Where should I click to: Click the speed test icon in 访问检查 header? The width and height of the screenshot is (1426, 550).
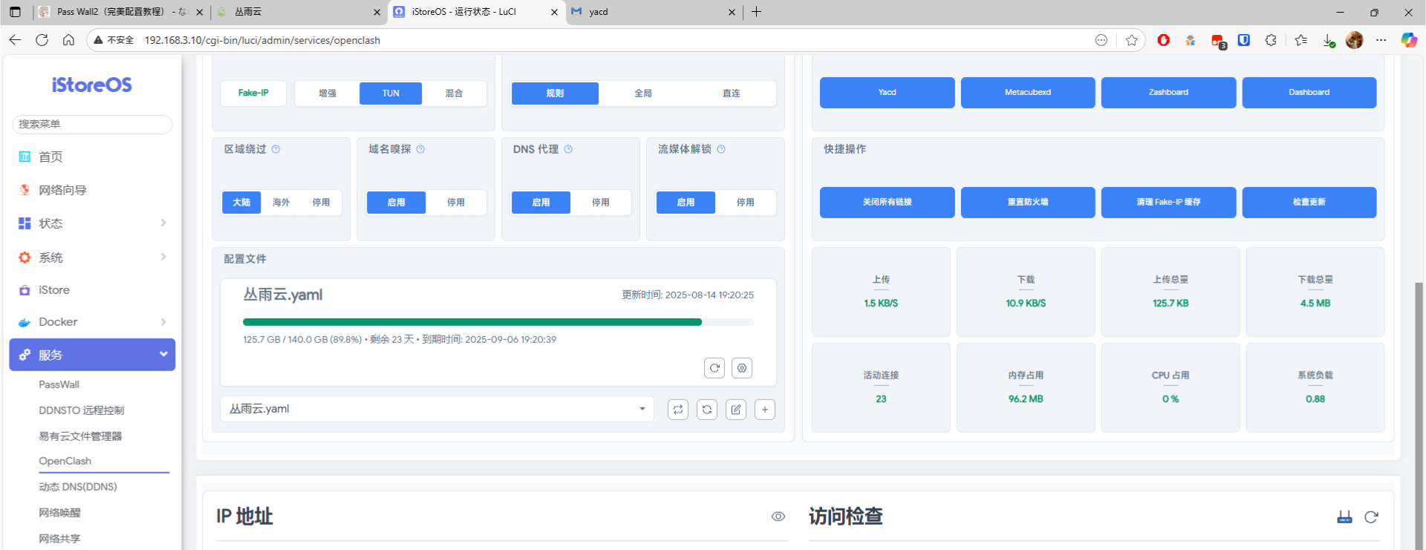point(1344,517)
